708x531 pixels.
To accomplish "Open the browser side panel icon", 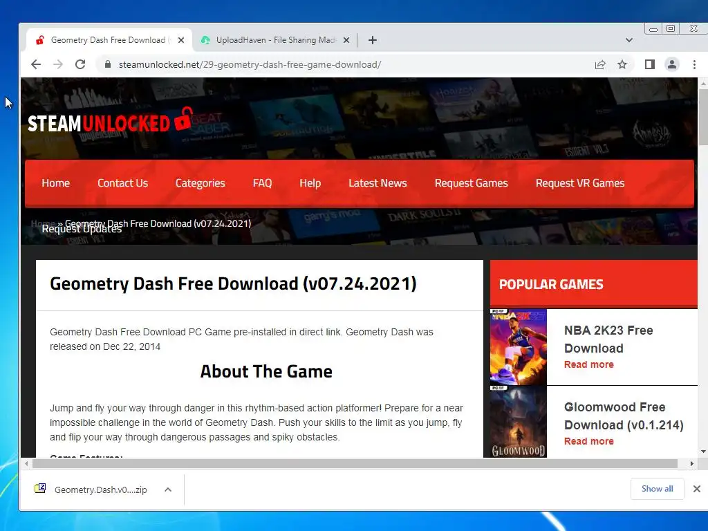I will click(650, 64).
